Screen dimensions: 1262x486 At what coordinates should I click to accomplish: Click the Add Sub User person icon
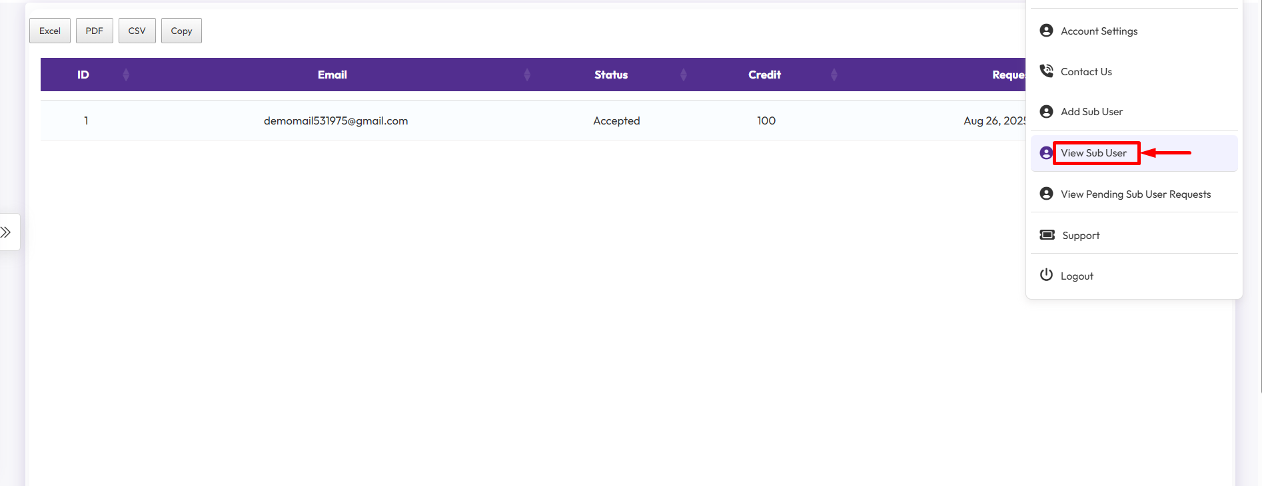pyautogui.click(x=1046, y=112)
